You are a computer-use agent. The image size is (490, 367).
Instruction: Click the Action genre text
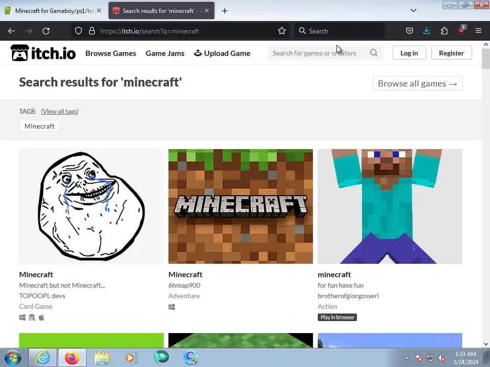pyautogui.click(x=327, y=306)
